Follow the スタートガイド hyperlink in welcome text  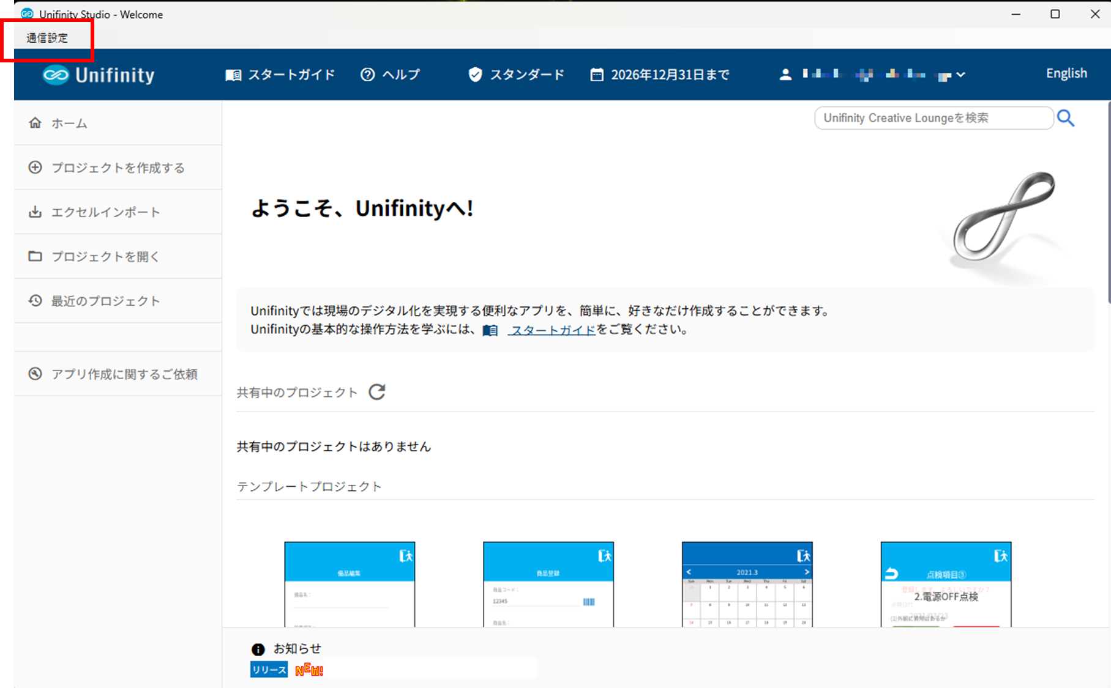(x=552, y=330)
